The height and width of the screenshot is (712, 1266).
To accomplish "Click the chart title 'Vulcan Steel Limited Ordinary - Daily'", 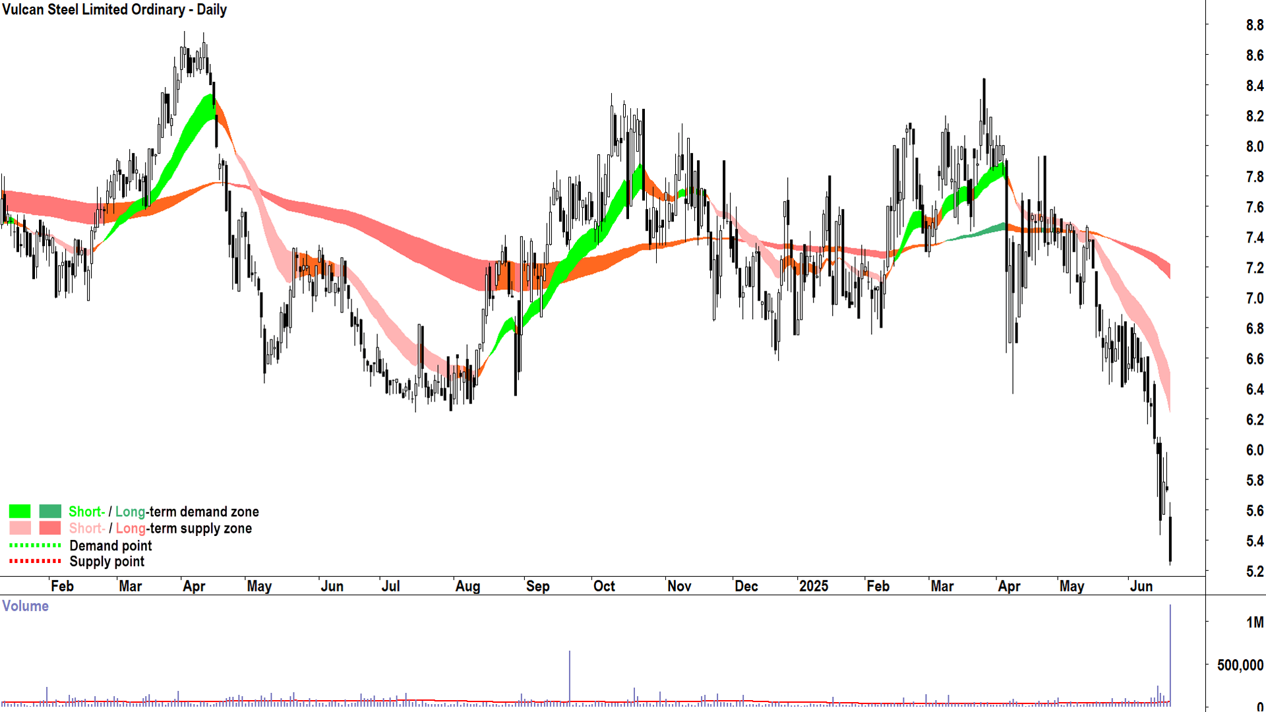I will pyautogui.click(x=115, y=10).
